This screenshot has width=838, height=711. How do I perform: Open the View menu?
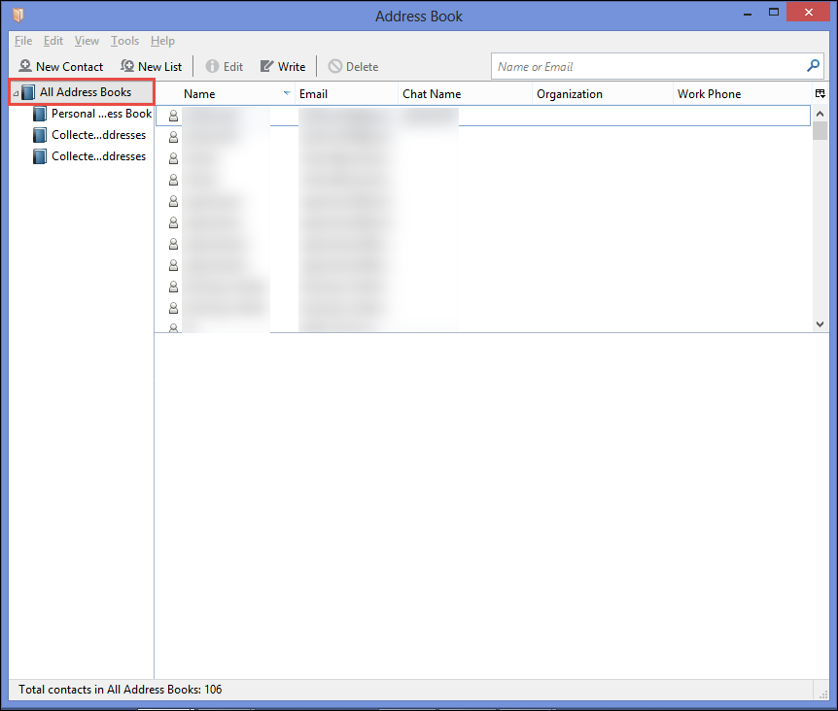87,41
